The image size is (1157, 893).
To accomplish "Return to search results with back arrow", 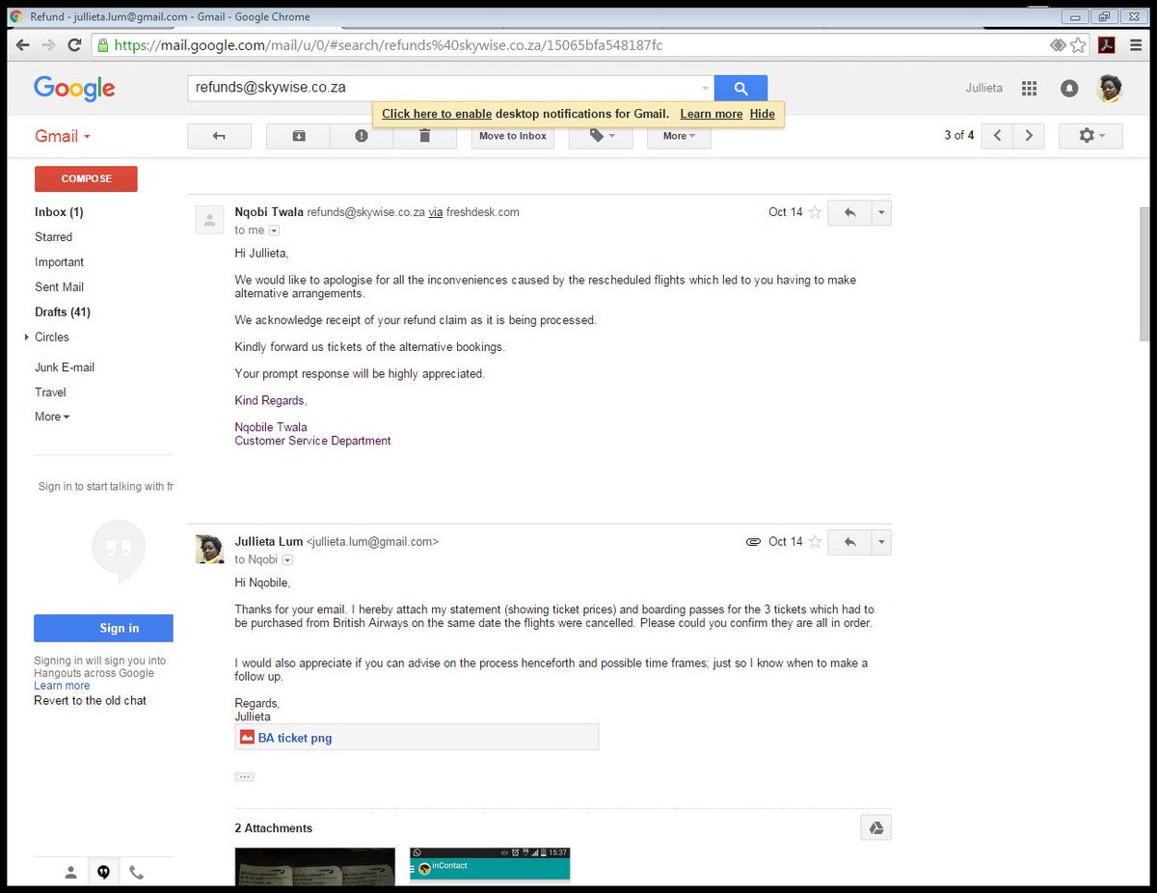I will [219, 136].
